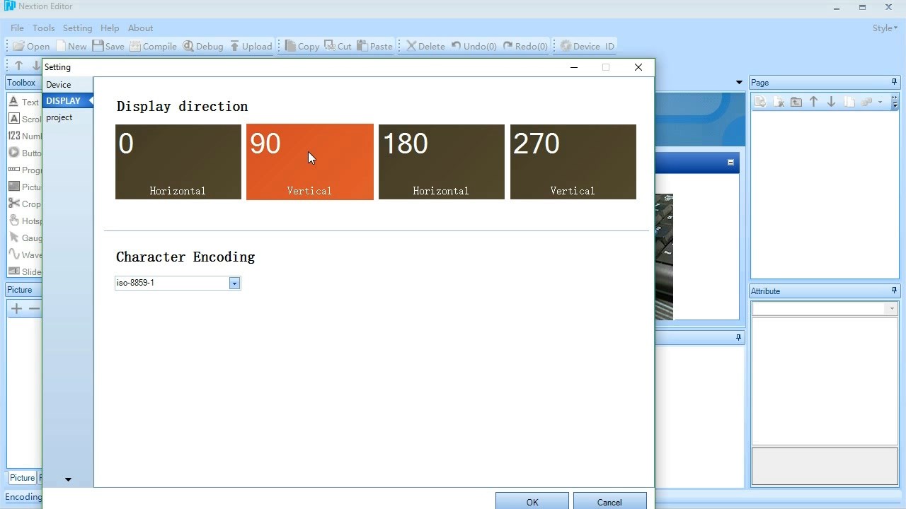This screenshot has width=906, height=509.
Task: Remove picture with minus icon
Action: [x=34, y=308]
